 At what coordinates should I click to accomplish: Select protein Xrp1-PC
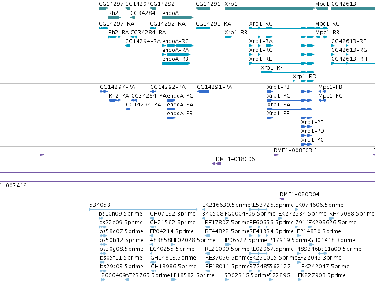click(312, 140)
